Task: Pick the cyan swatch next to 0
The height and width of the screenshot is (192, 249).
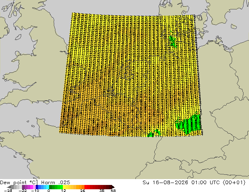Action: [48, 187]
